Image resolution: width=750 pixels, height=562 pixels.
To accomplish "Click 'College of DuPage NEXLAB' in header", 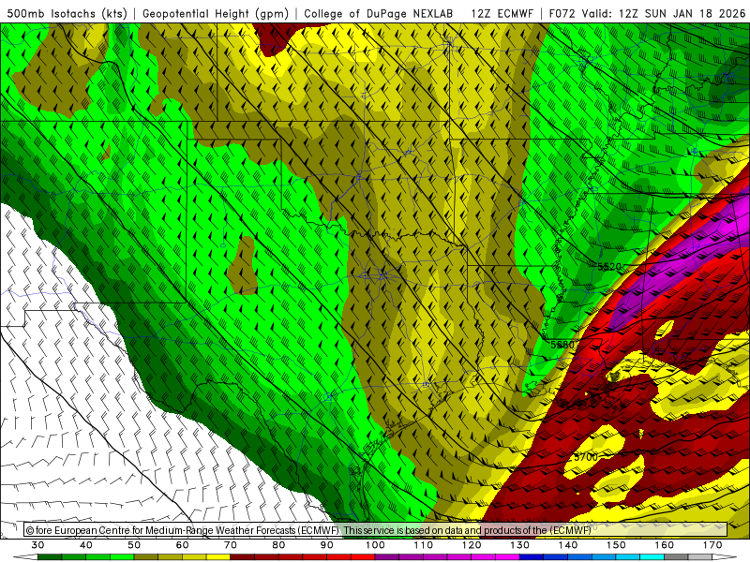I will [379, 13].
